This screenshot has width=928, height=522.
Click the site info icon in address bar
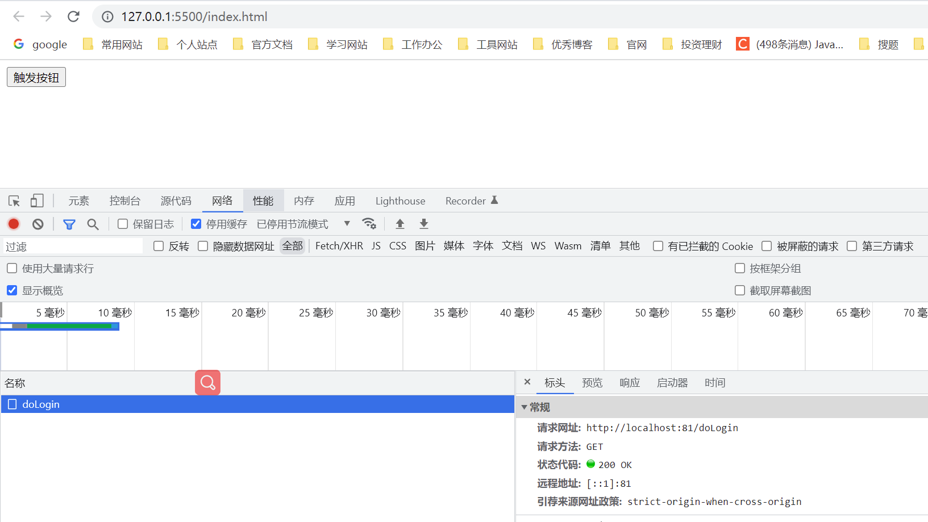107,16
